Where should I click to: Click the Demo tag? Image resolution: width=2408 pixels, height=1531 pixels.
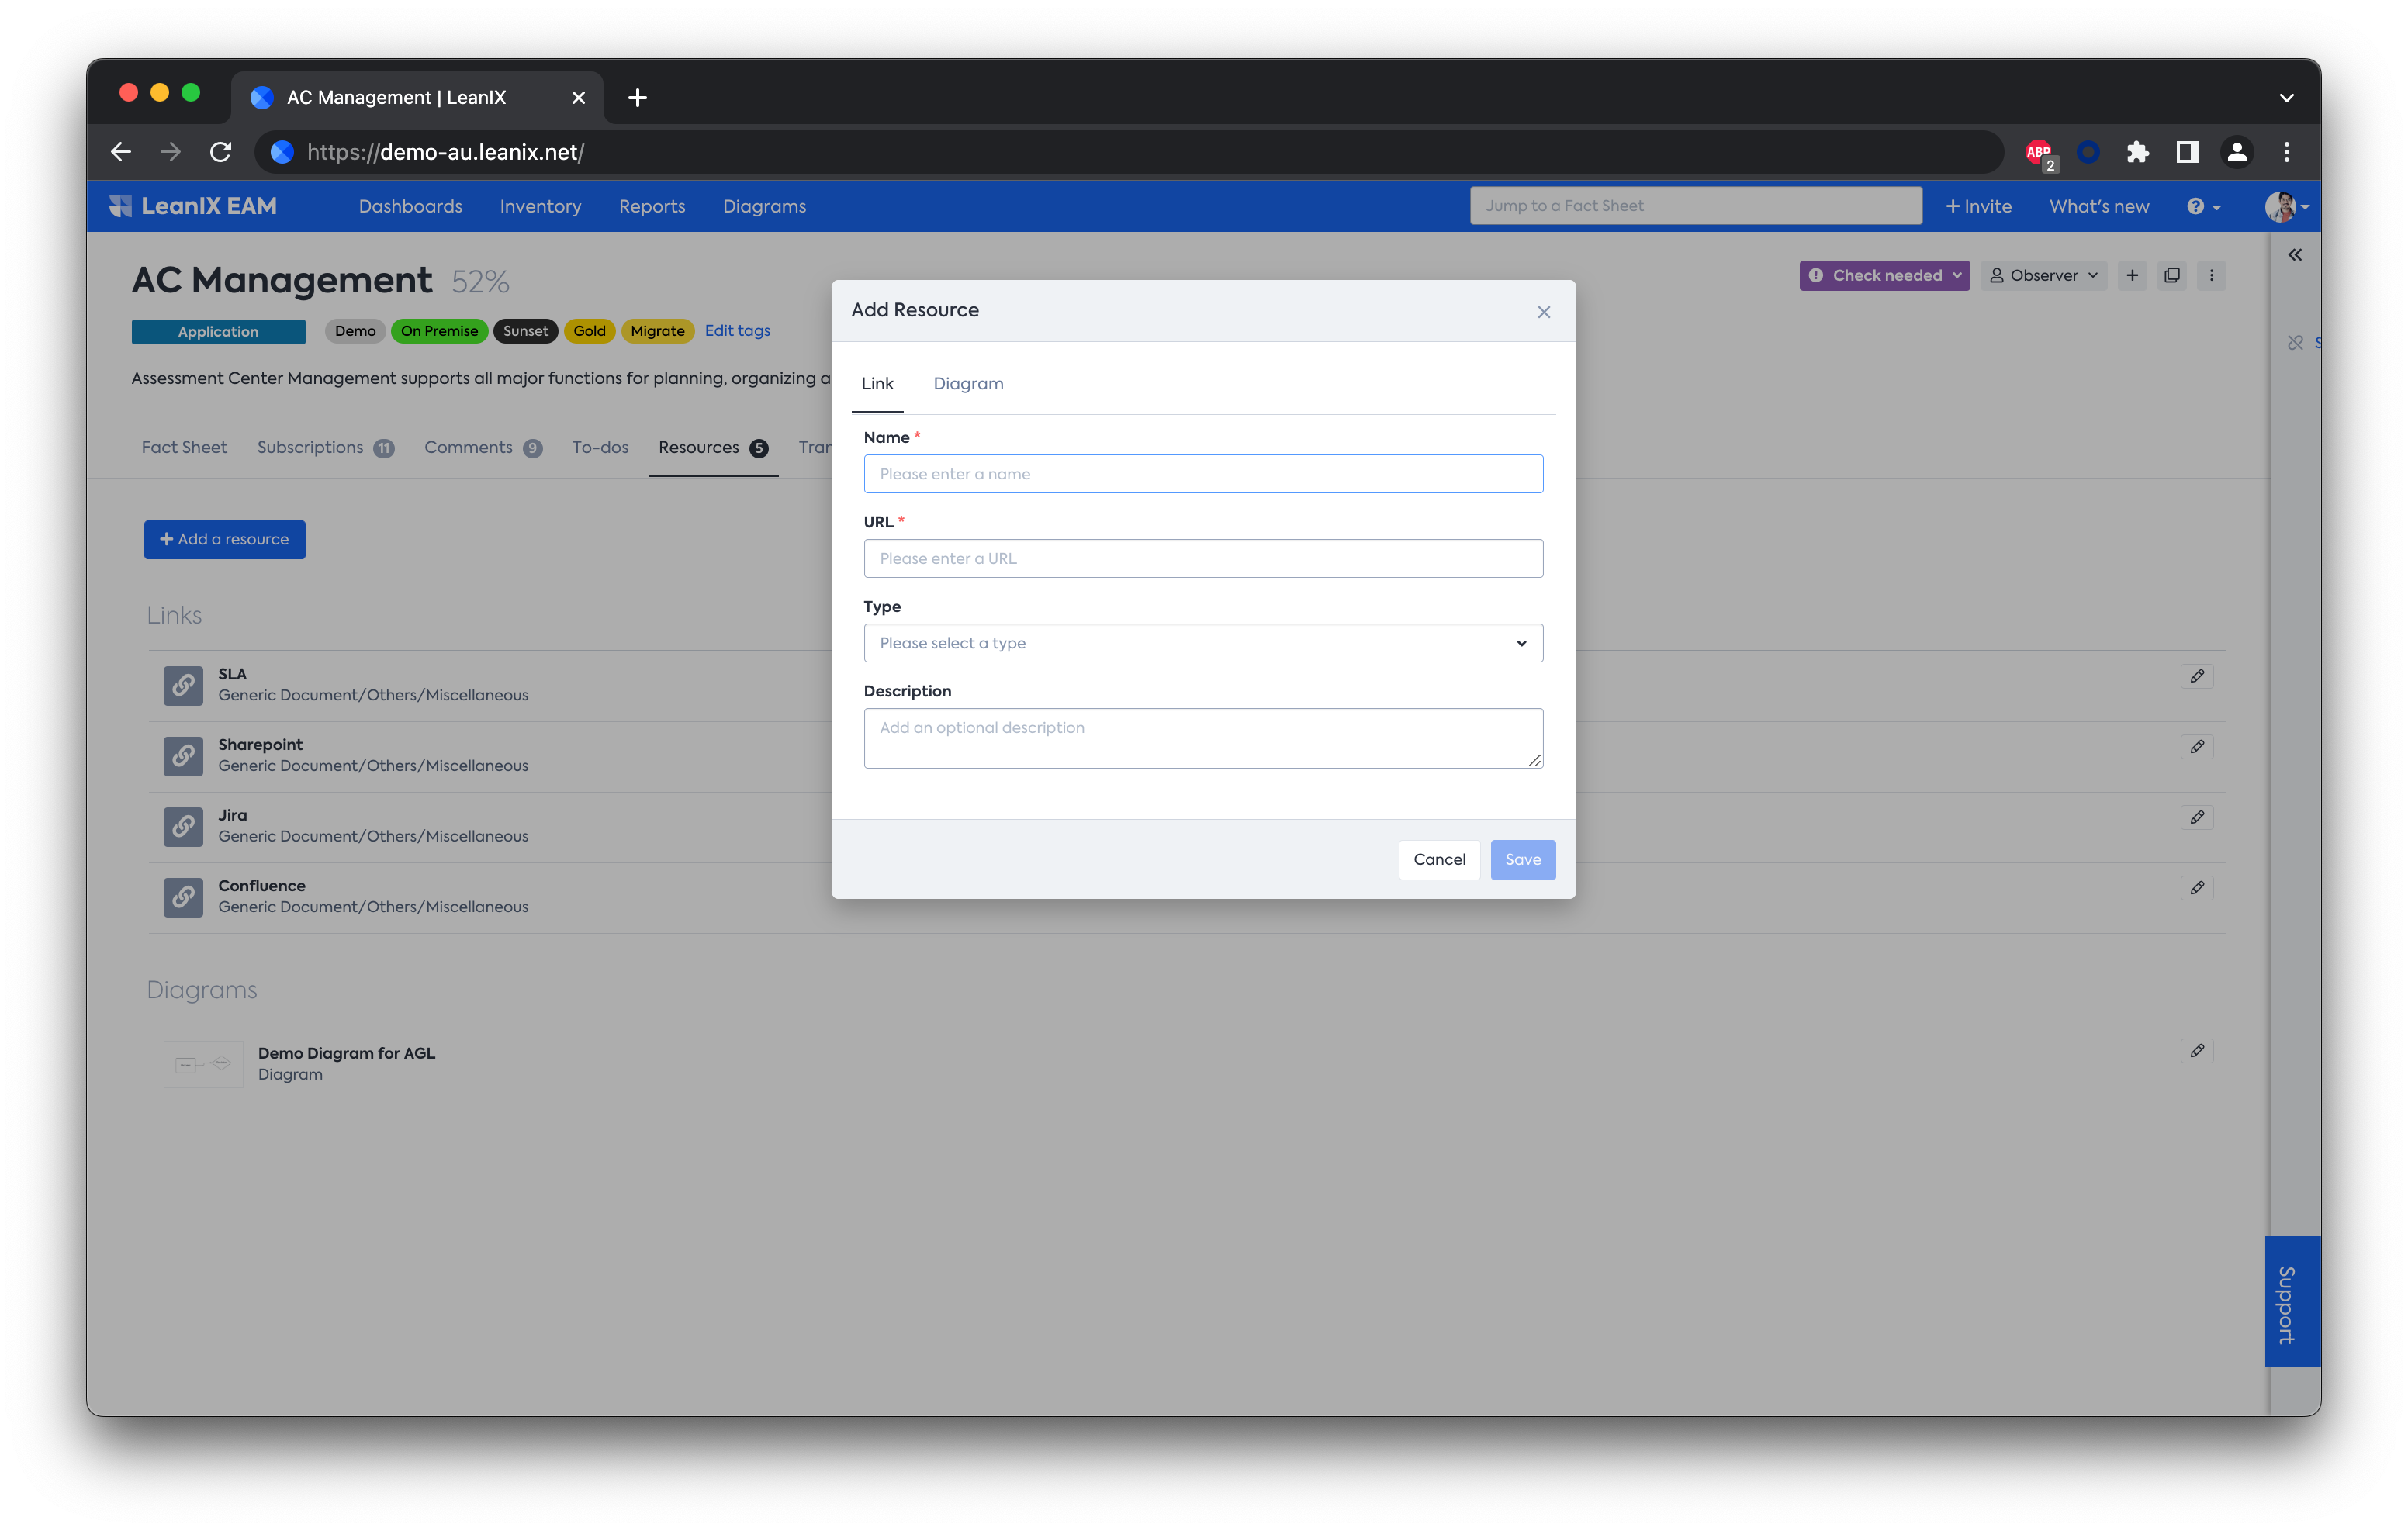point(355,331)
